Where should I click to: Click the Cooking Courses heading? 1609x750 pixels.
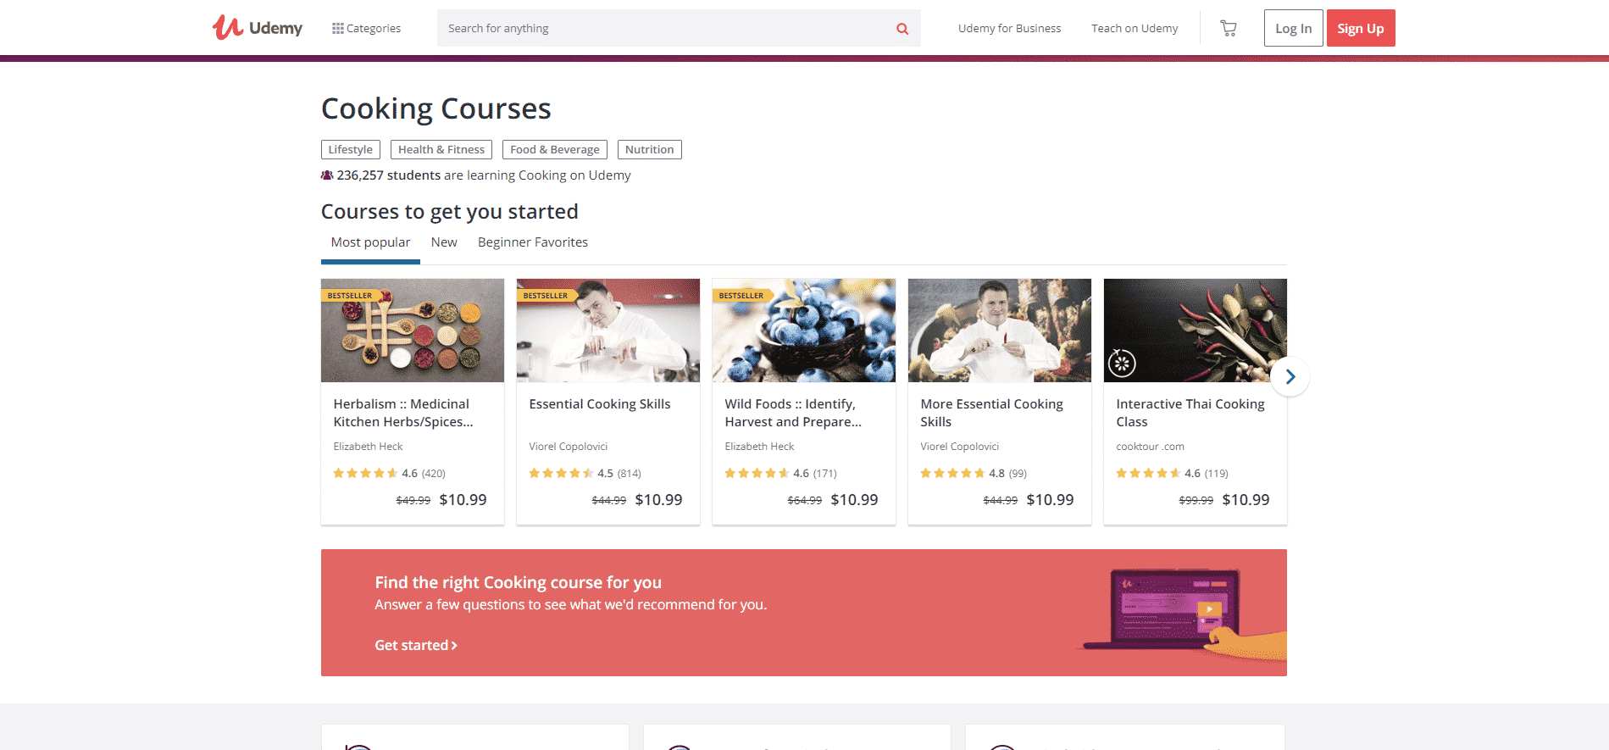tap(436, 109)
